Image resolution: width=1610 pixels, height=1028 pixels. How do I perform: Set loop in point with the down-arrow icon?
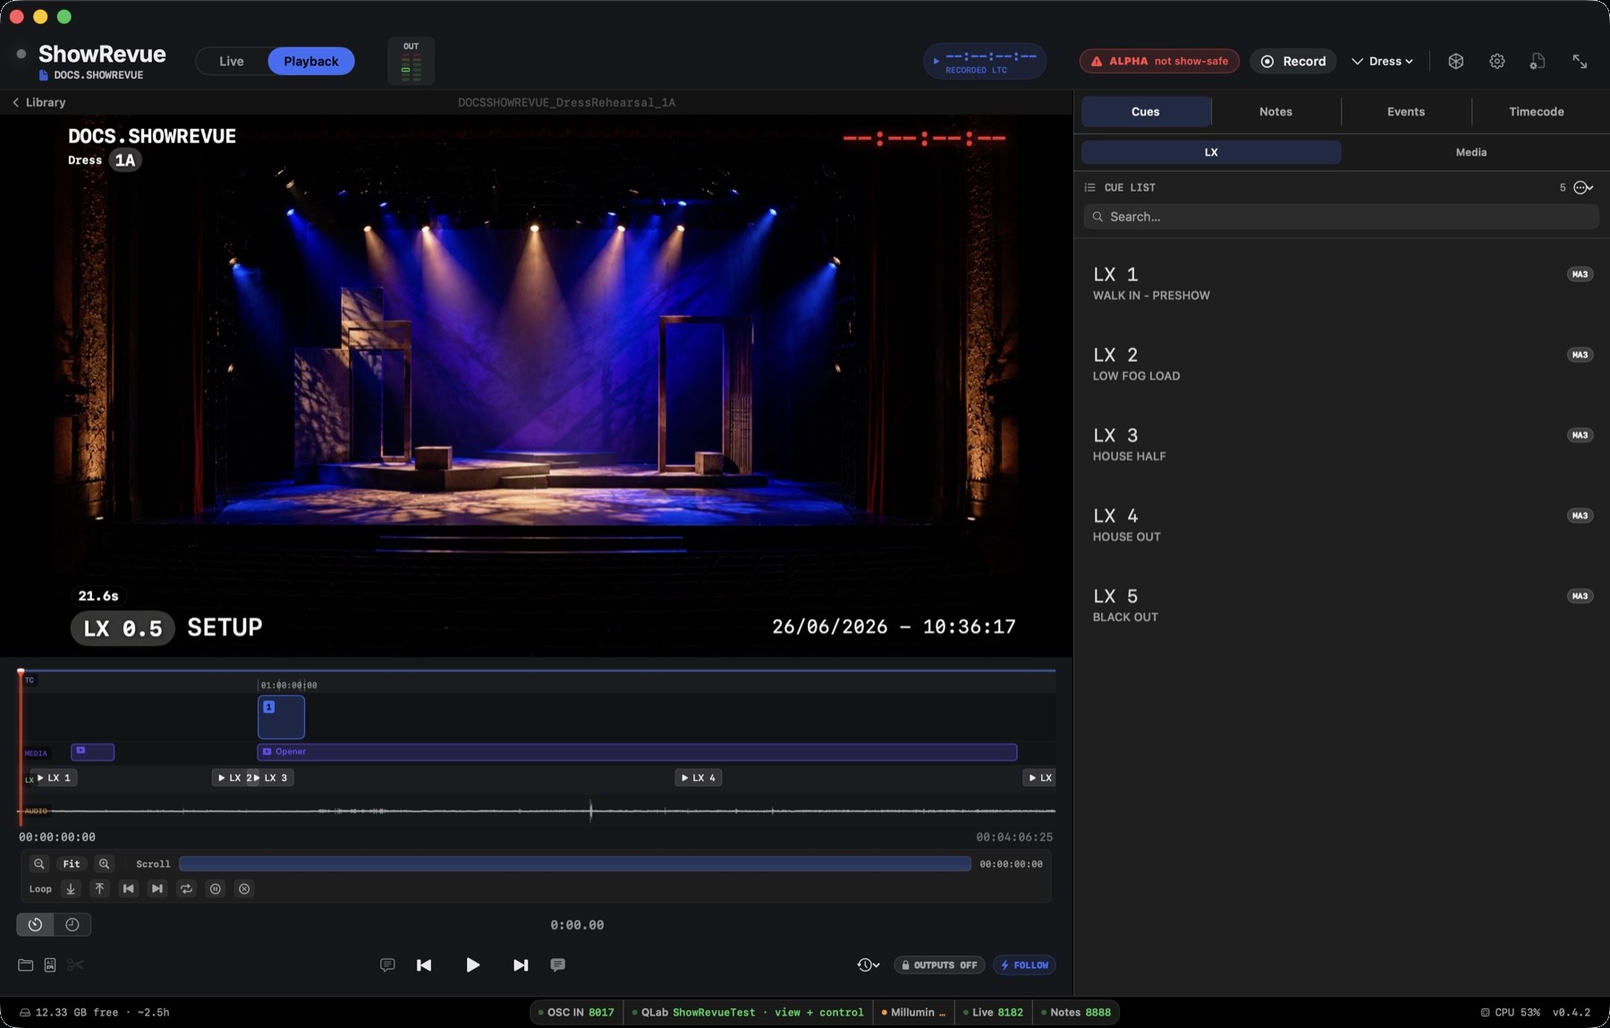[x=71, y=888]
